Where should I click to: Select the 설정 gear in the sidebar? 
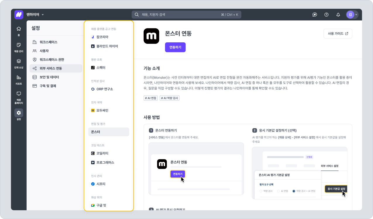pos(19,115)
